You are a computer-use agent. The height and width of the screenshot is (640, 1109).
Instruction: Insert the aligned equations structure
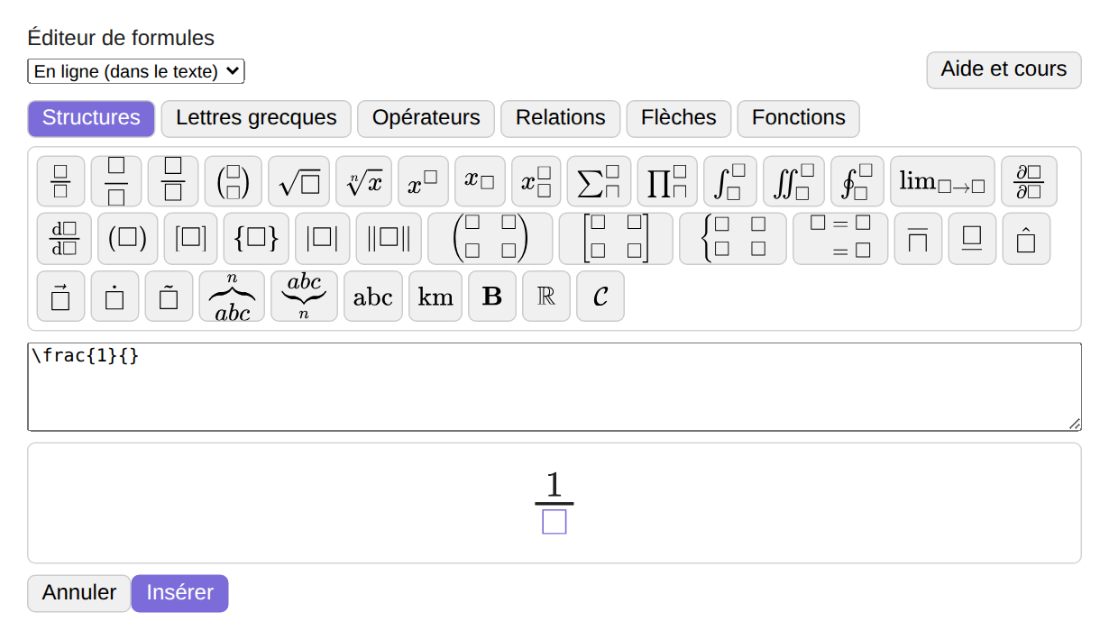840,239
